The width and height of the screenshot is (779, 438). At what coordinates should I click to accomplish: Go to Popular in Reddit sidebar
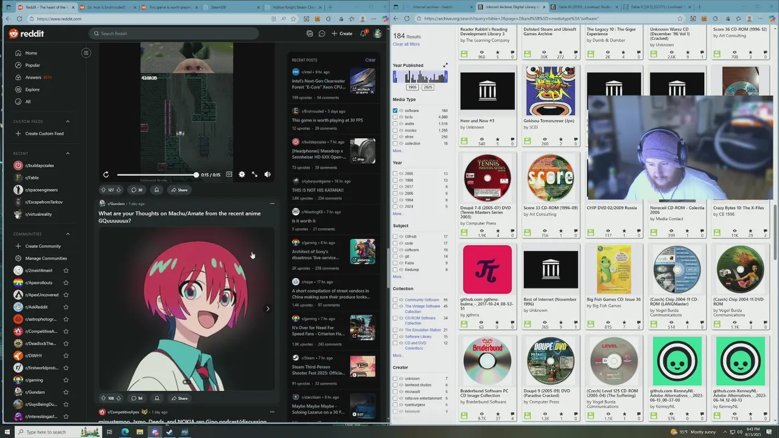pyautogui.click(x=32, y=65)
